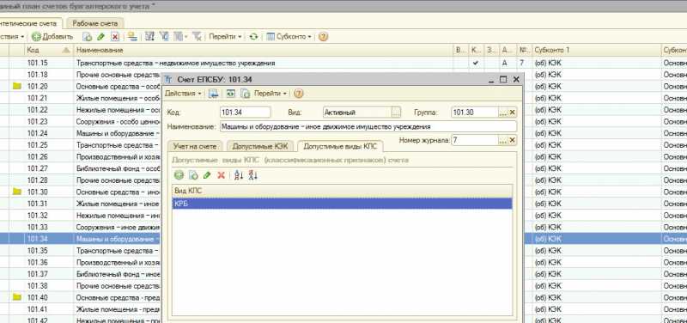Click the copy item icon beside Добавить
Viewport: 687px width, 323px height.
(88, 37)
